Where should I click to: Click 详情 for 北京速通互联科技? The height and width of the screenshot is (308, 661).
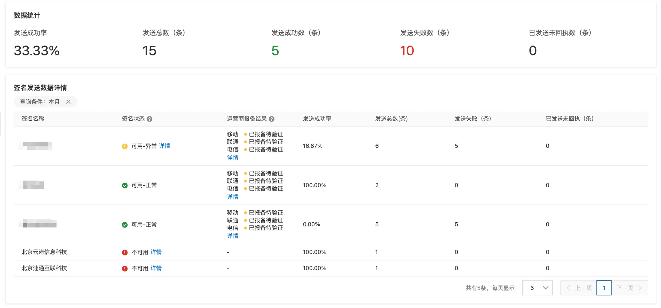(156, 268)
